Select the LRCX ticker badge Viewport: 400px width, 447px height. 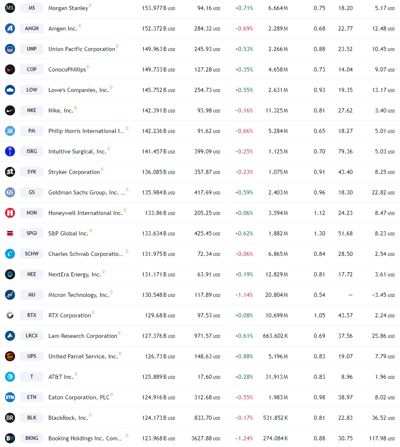pos(32,336)
